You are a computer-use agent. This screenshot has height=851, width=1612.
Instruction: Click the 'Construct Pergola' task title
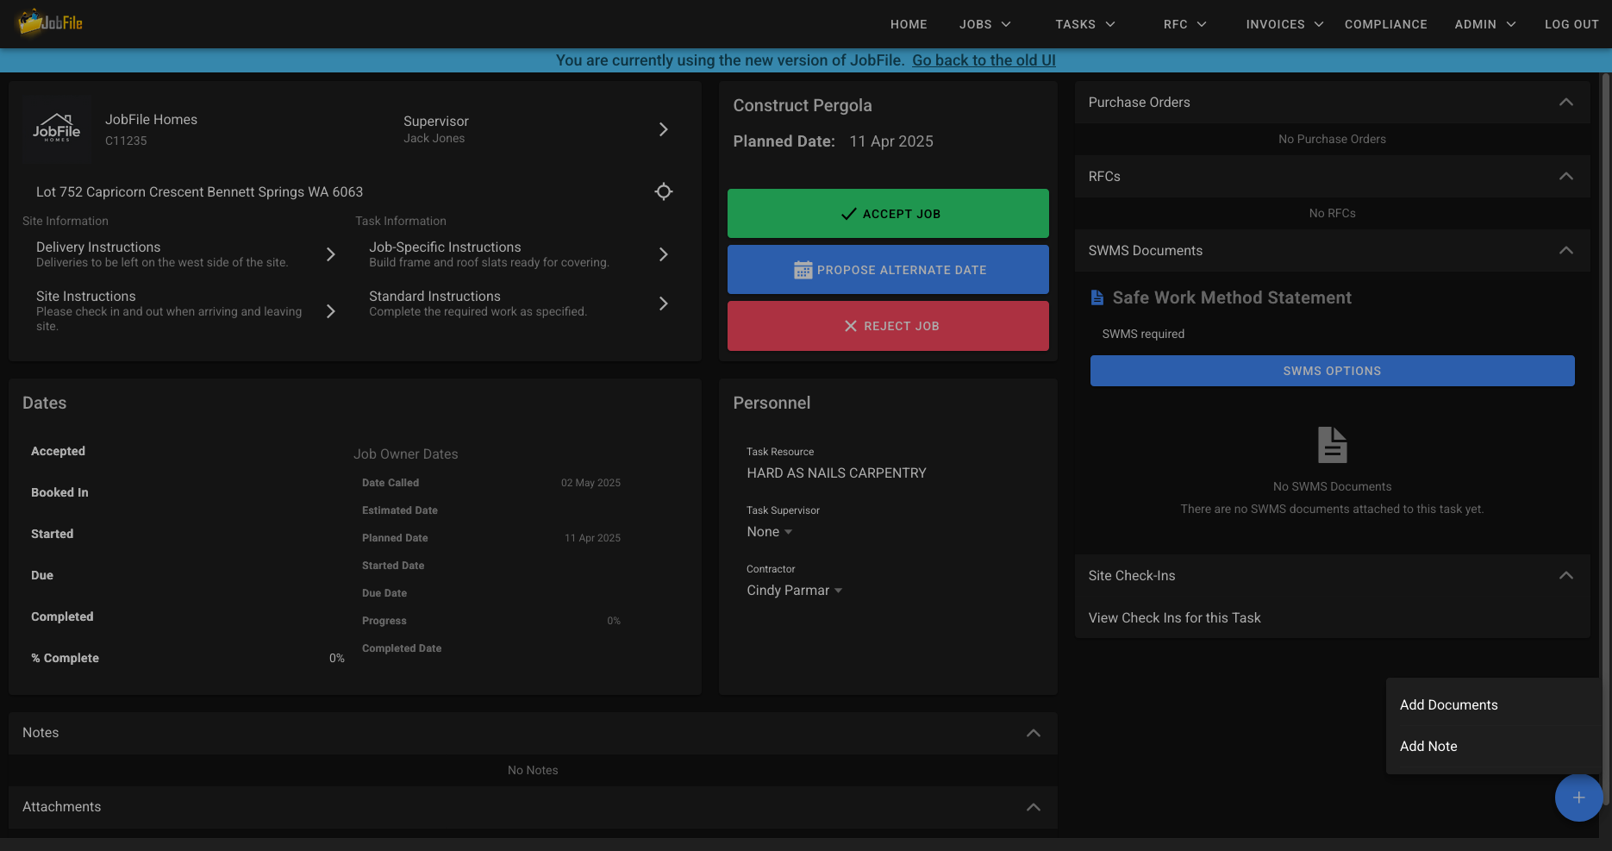(x=803, y=105)
